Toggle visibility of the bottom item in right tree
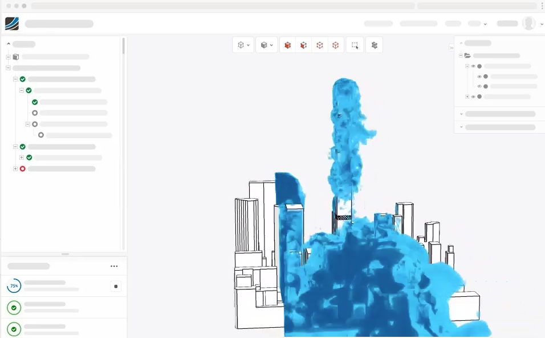 click(473, 96)
